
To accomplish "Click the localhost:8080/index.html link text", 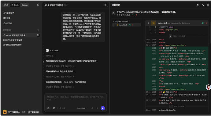I will pos(133,12).
